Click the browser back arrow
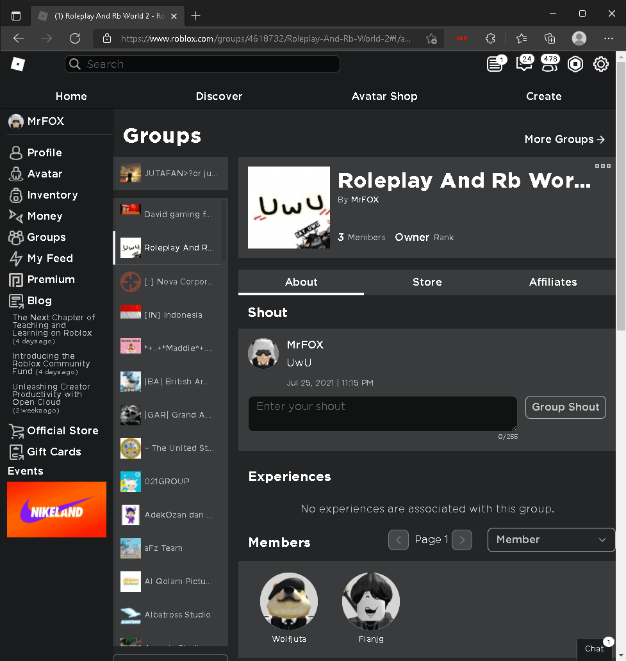The image size is (626, 661). pyautogui.click(x=19, y=39)
